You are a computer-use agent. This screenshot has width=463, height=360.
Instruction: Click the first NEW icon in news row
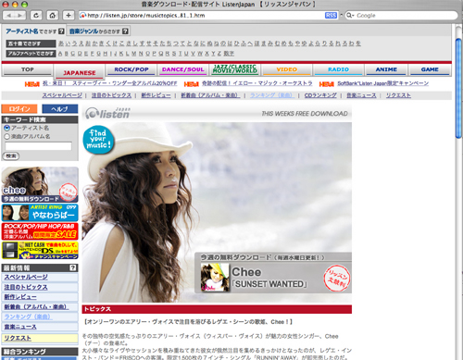pos(32,84)
